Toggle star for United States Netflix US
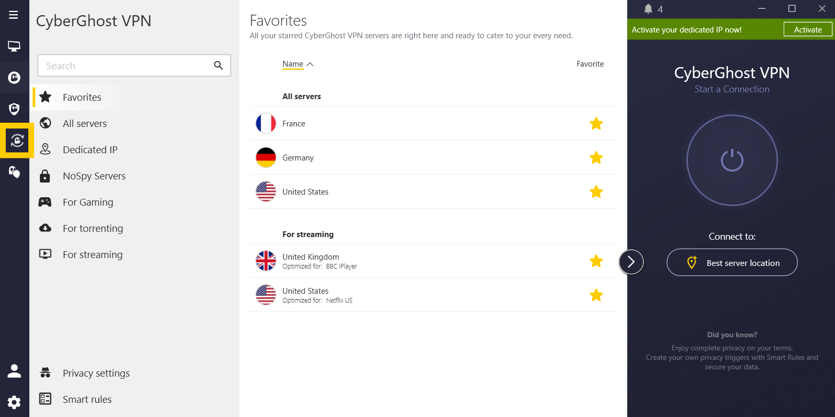This screenshot has width=835, height=417. coord(596,295)
